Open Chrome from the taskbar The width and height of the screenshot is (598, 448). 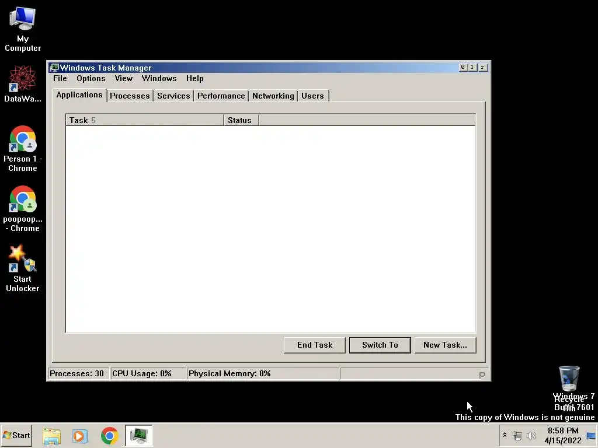click(109, 436)
